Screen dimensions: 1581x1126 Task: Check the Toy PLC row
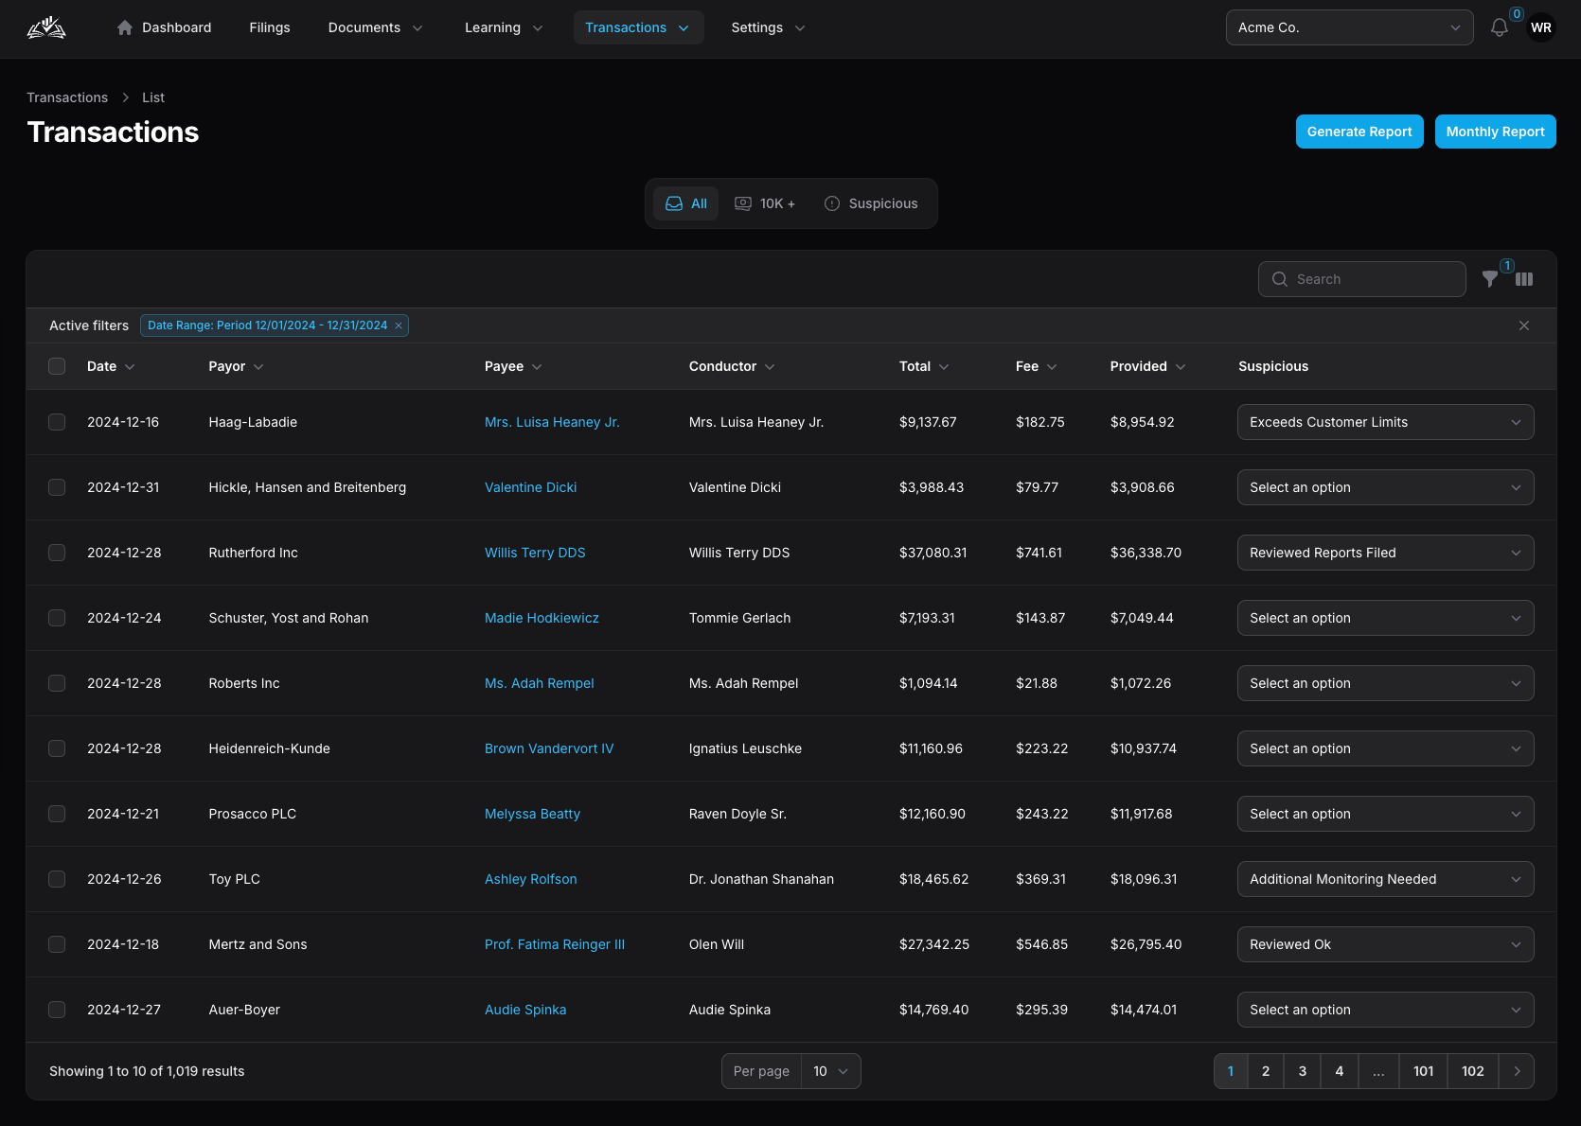pos(57,879)
